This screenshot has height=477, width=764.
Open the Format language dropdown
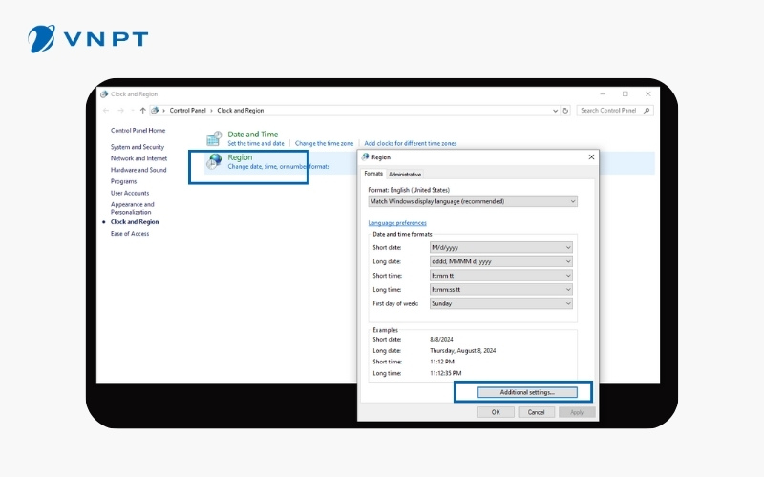(473, 201)
